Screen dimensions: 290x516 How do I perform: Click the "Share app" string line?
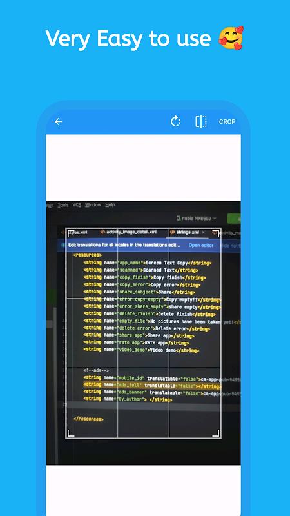coord(139,335)
